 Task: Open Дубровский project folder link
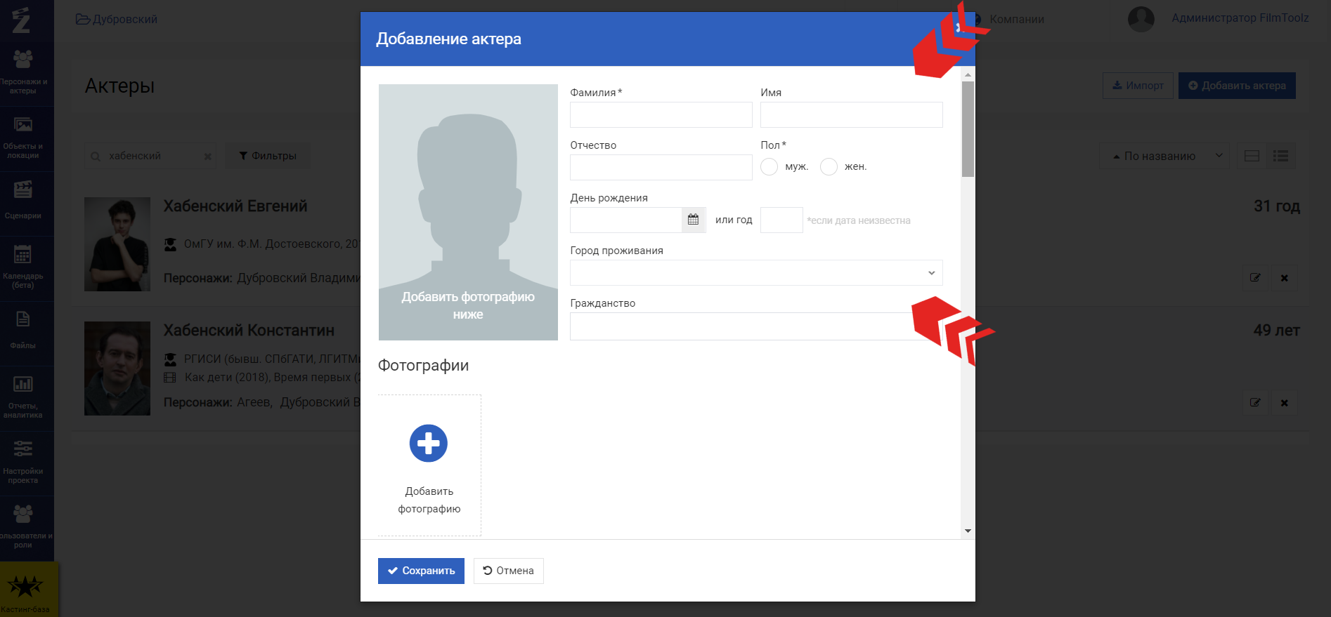coord(117,19)
